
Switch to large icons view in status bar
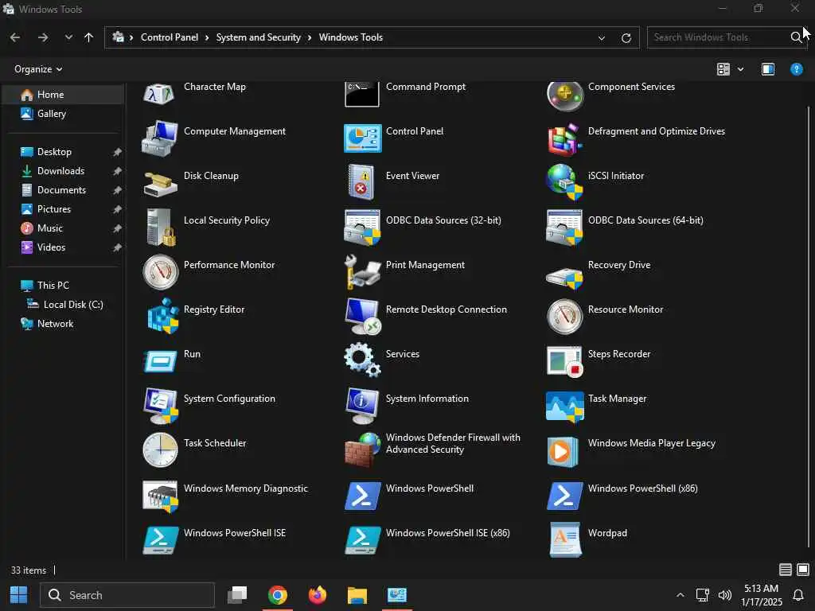(x=803, y=570)
